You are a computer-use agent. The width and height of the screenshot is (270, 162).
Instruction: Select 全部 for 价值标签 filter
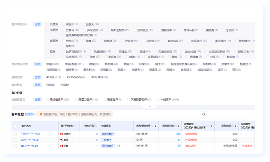point(37,100)
